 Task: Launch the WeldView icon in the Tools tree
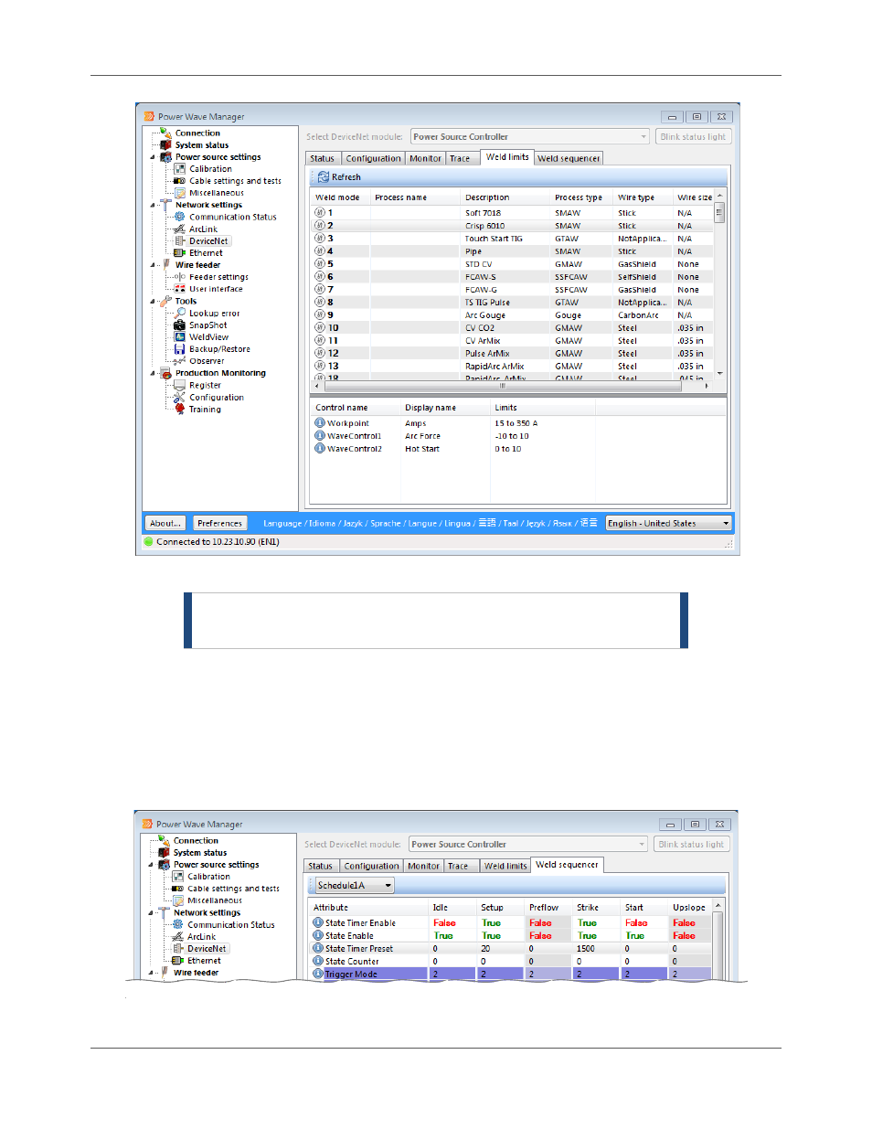point(179,336)
